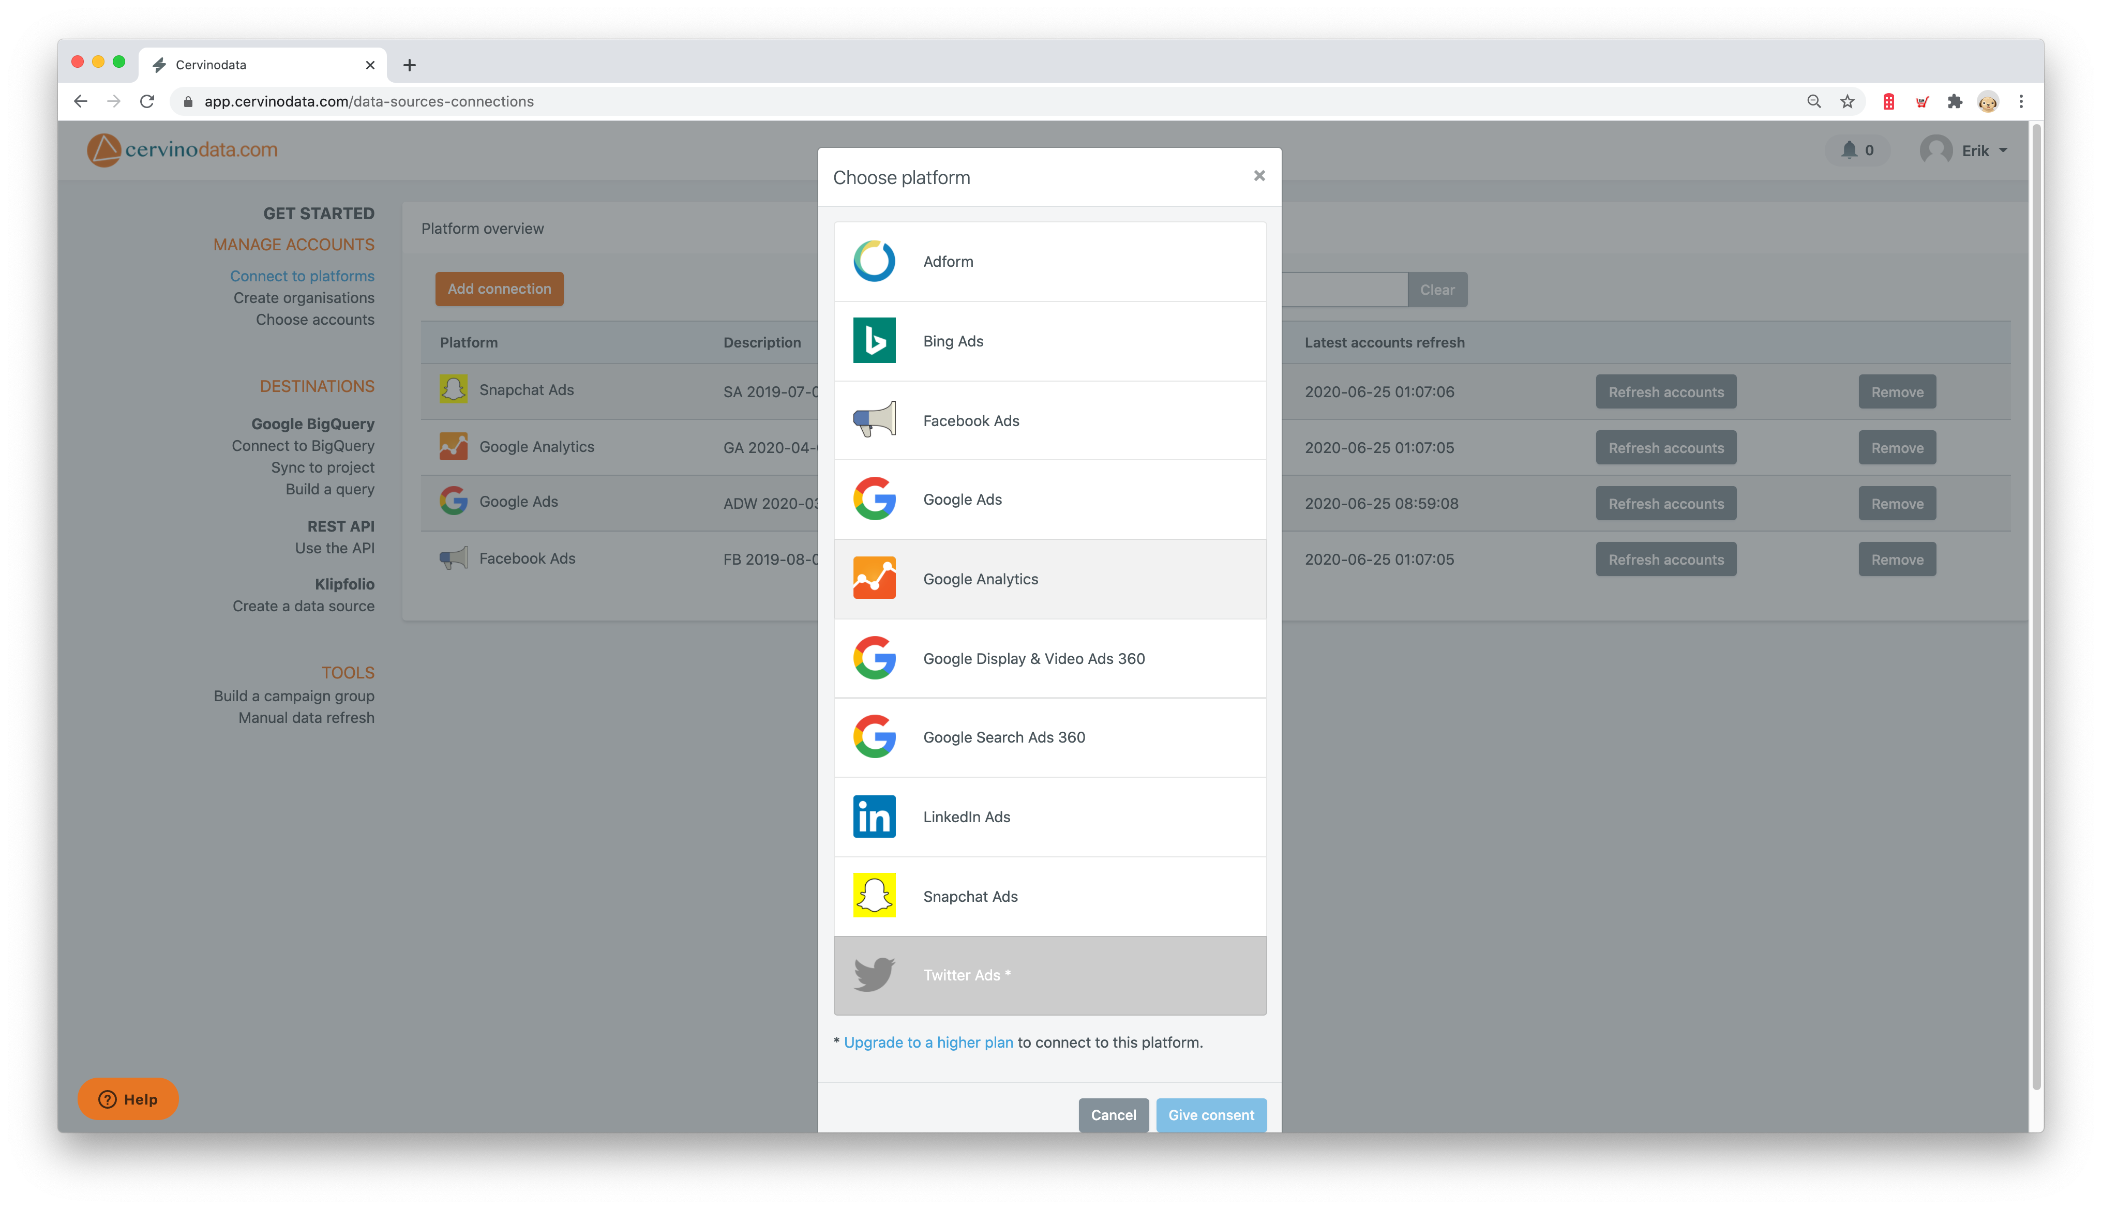Open Build a query menu item
2102x1209 pixels.
pos(329,489)
